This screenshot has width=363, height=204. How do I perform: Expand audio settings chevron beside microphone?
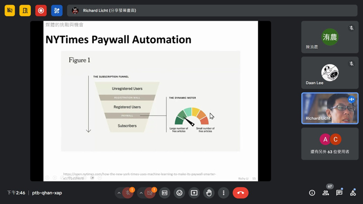pyautogui.click(x=119, y=192)
